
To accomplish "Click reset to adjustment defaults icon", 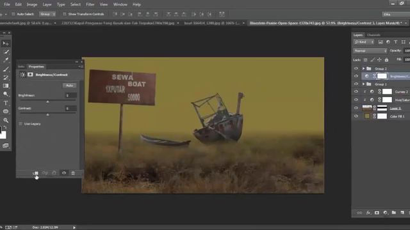I will pyautogui.click(x=54, y=173).
